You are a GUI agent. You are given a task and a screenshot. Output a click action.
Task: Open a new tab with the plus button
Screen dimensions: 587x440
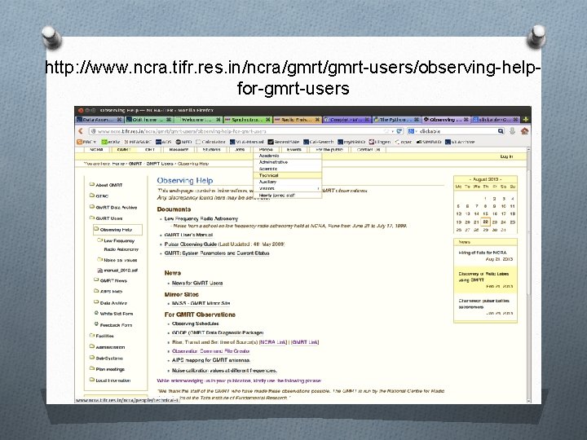(x=526, y=120)
